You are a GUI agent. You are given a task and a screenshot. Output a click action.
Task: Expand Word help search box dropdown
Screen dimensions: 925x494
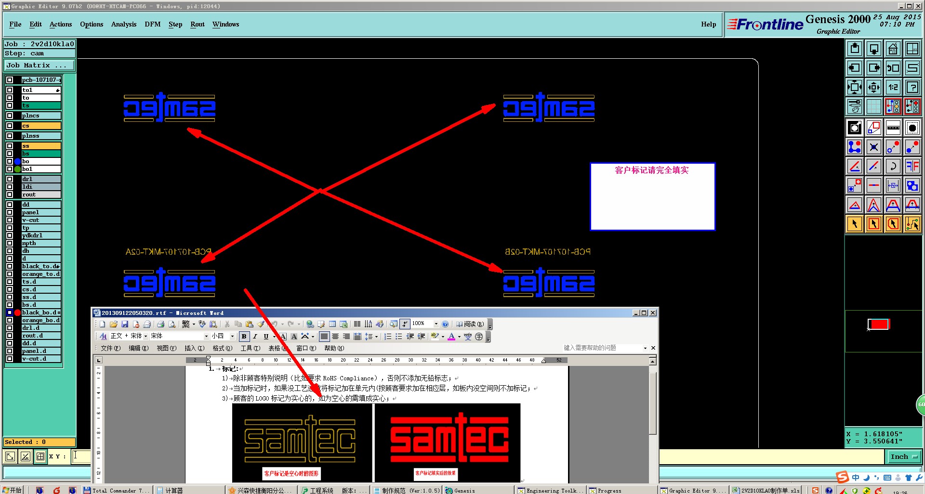[645, 348]
